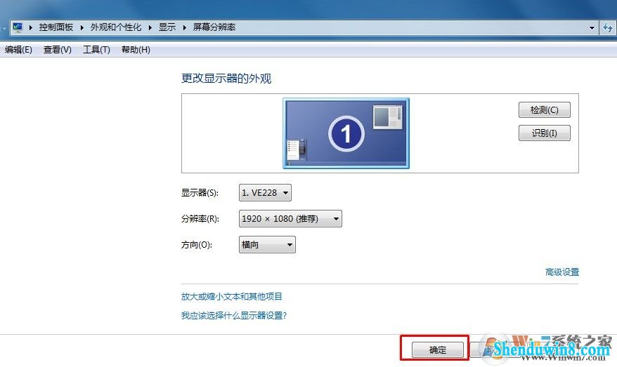This screenshot has width=617, height=367.
Task: Open the 显示器 VE228 dropdown
Action: [x=265, y=192]
